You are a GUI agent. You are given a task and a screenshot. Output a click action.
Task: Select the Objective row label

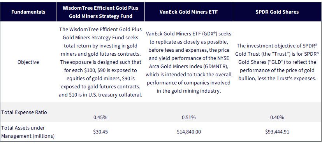click(28, 62)
